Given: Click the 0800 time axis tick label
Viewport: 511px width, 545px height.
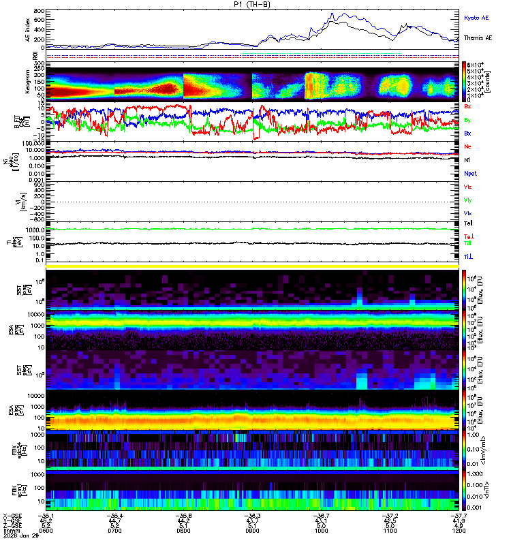Looking at the screenshot, I should 183,531.
